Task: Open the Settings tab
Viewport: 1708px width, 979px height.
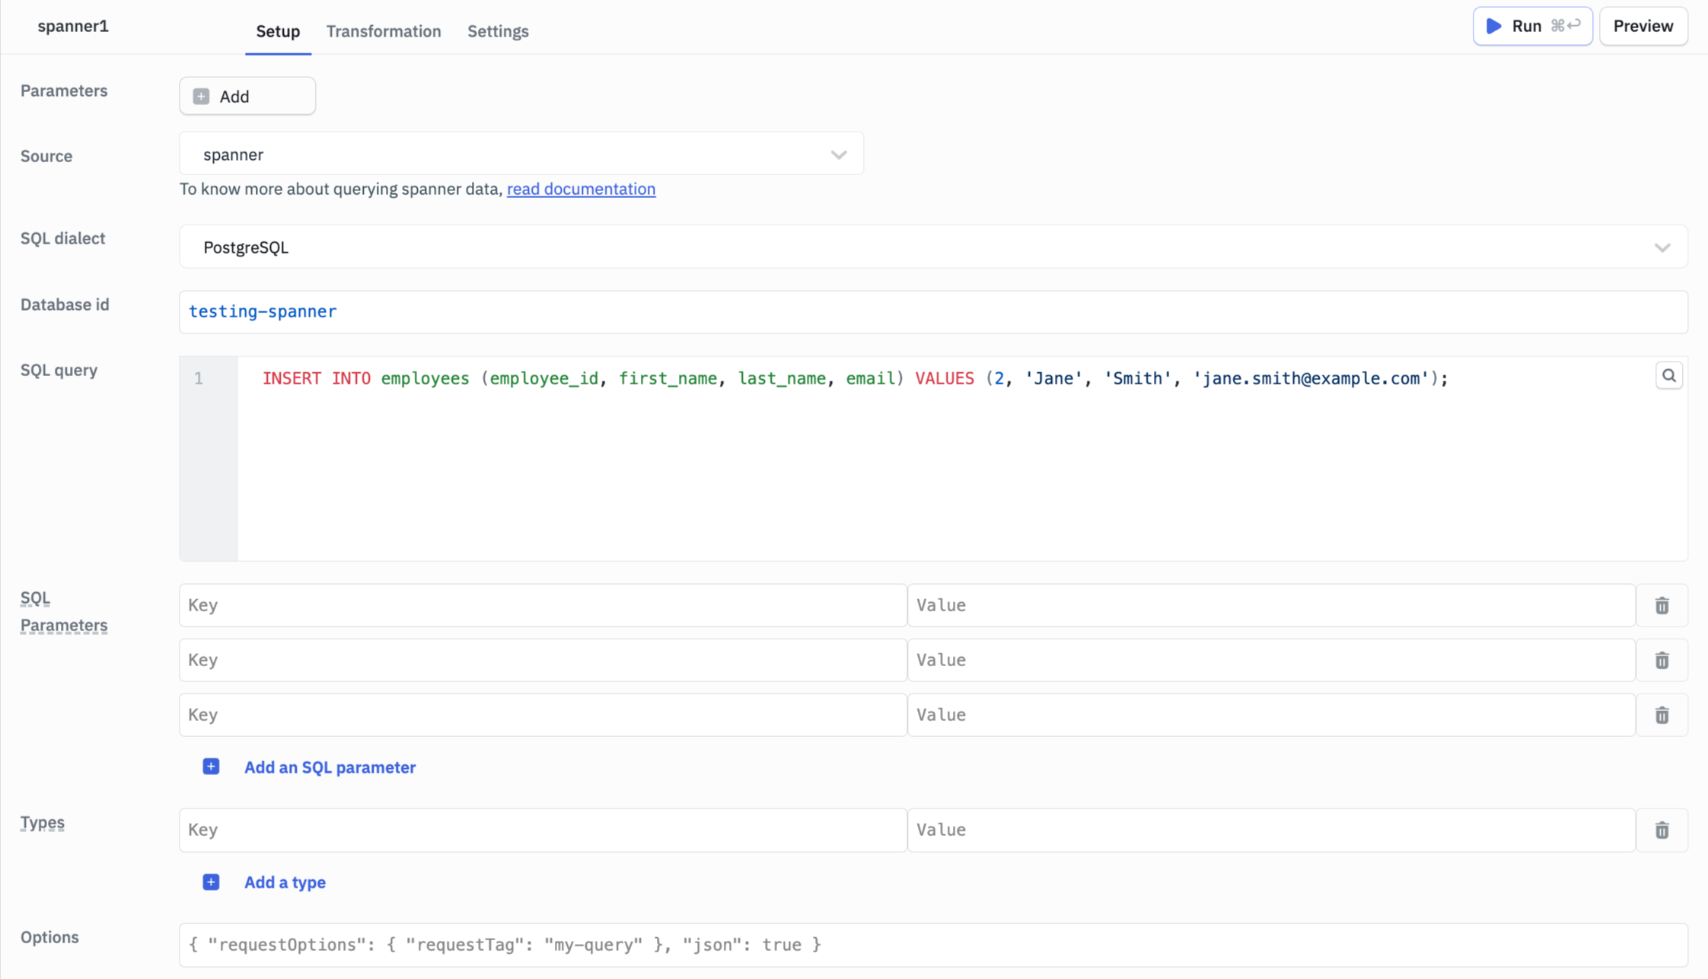Action: tap(498, 31)
